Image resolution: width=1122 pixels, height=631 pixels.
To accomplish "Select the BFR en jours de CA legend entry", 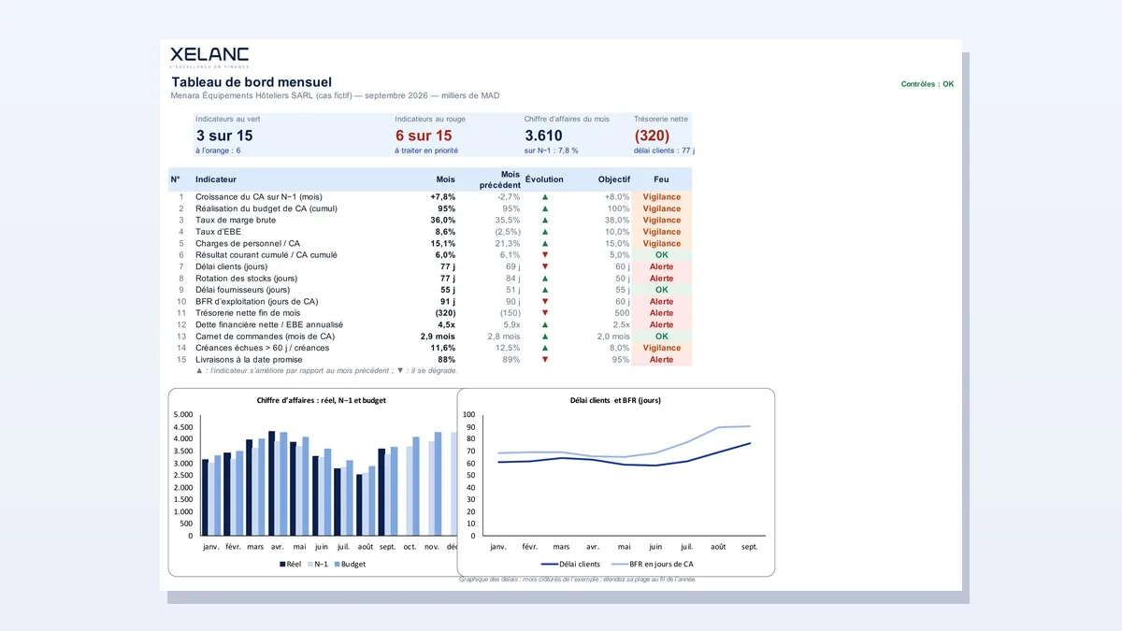I will tap(653, 565).
